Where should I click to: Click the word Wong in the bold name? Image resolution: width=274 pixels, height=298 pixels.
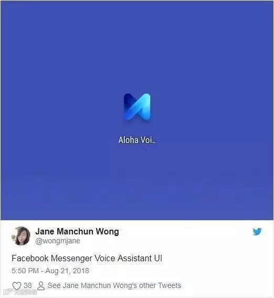tap(107, 231)
